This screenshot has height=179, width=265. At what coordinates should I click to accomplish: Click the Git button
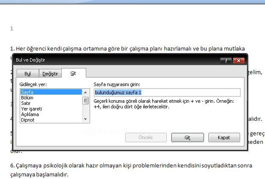coord(187,137)
